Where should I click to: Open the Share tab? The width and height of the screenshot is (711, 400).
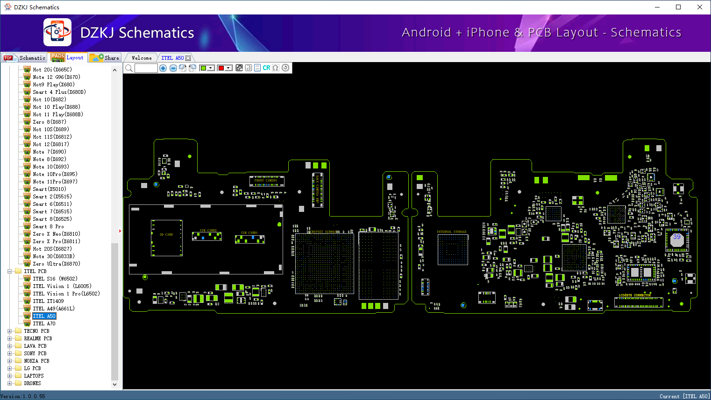(x=105, y=58)
